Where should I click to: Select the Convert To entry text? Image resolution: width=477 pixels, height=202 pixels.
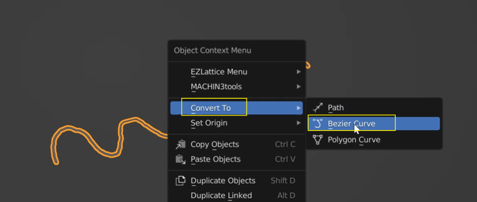[x=211, y=108]
